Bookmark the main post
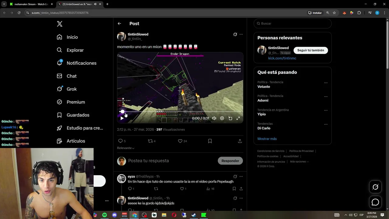 point(210,141)
